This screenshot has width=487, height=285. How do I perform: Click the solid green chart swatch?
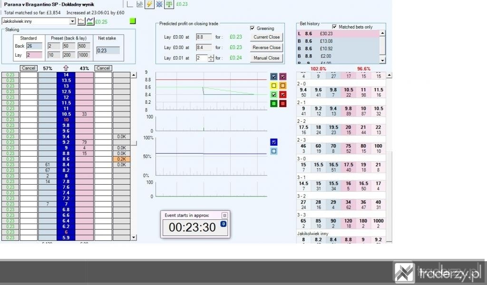[x=273, y=104]
